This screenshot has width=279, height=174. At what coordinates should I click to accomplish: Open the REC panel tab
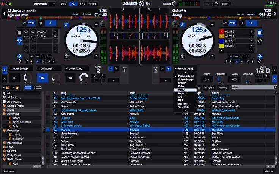coord(64,4)
